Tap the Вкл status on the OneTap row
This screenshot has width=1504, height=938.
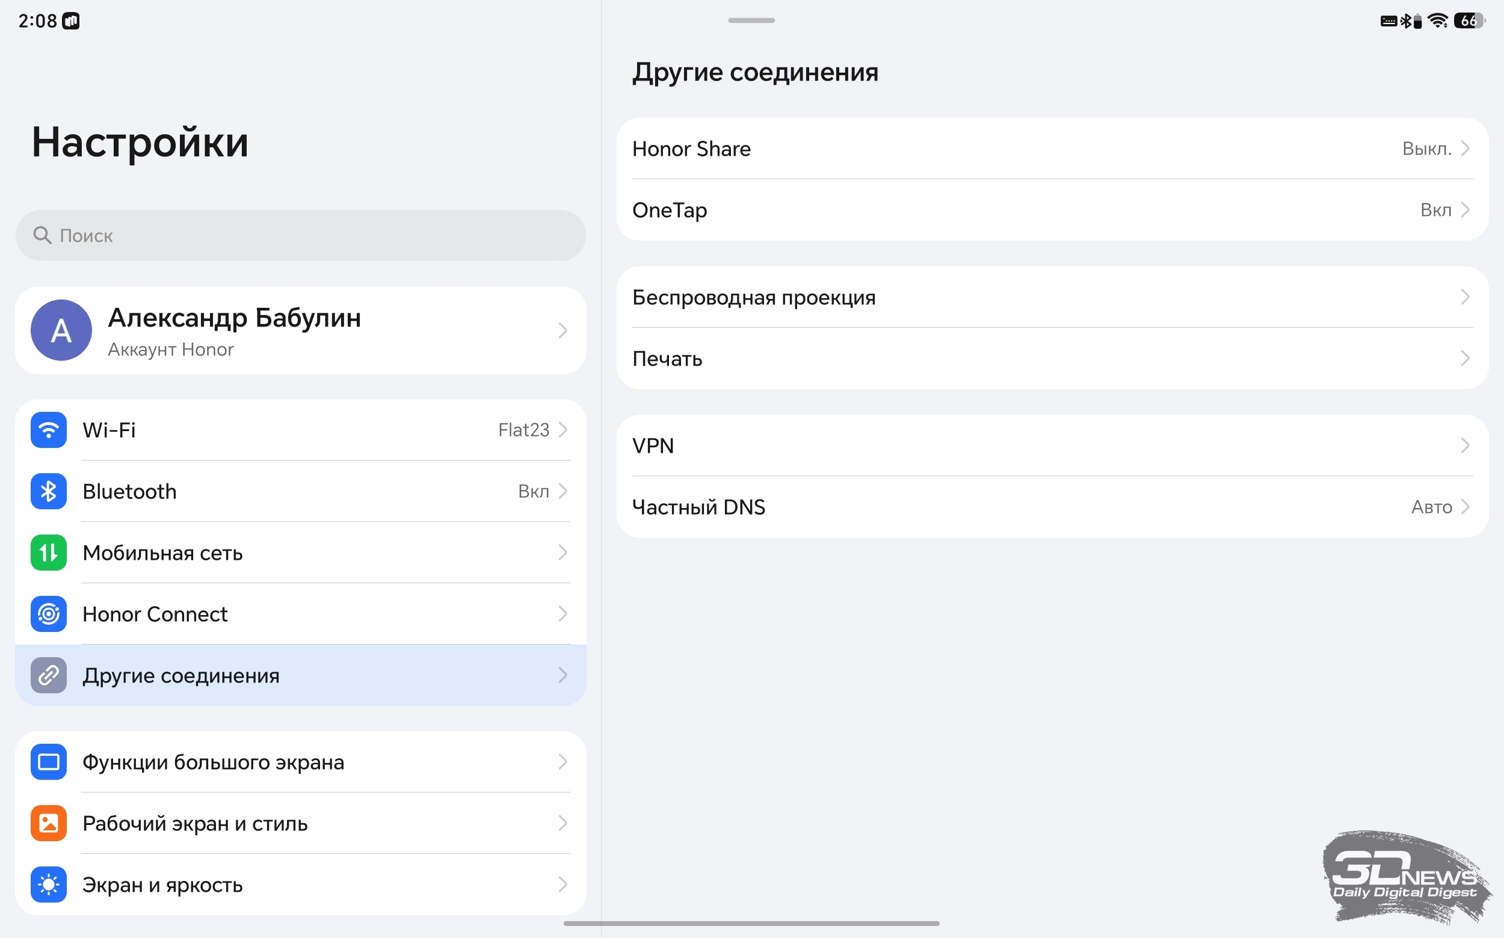point(1436,210)
